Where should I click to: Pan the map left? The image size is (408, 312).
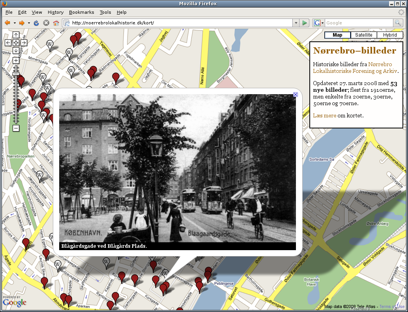[x=8, y=43]
